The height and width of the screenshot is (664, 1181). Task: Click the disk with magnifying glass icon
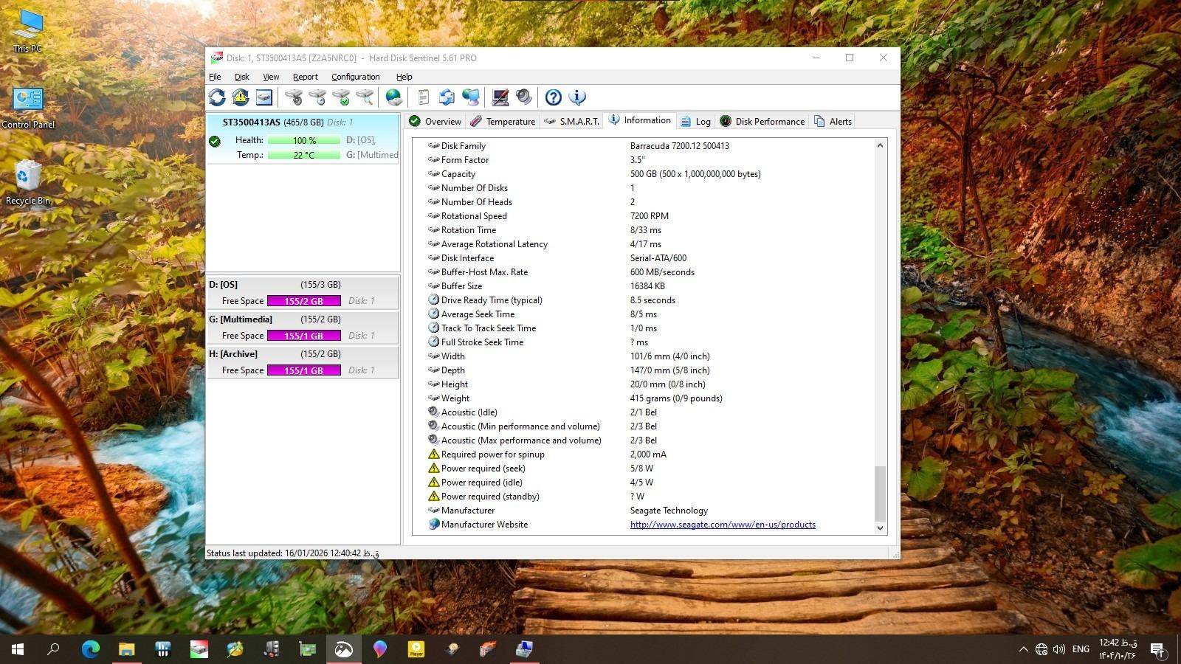click(x=365, y=97)
